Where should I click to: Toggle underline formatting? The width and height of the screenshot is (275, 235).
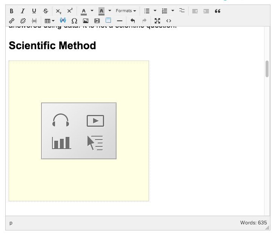coord(34,11)
